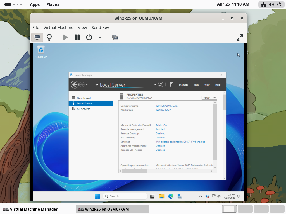
Task: Open Windows clock showing 7:10 PM
Action: [230, 196]
